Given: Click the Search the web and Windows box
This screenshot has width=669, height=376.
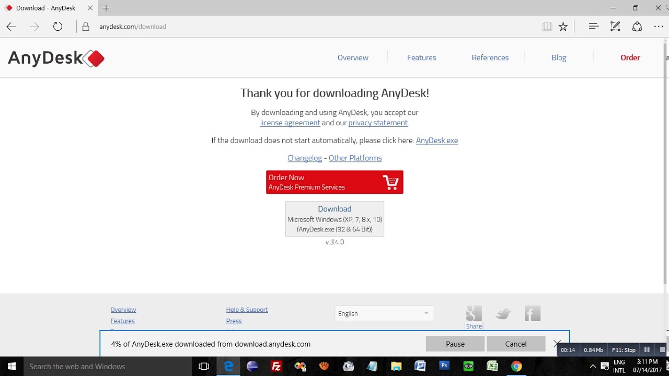Looking at the screenshot, I should [x=107, y=367].
